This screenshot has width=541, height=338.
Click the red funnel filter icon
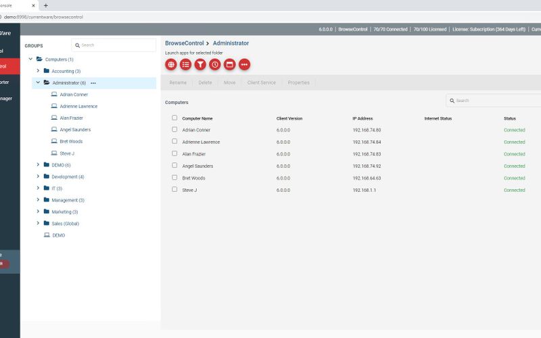pos(200,64)
